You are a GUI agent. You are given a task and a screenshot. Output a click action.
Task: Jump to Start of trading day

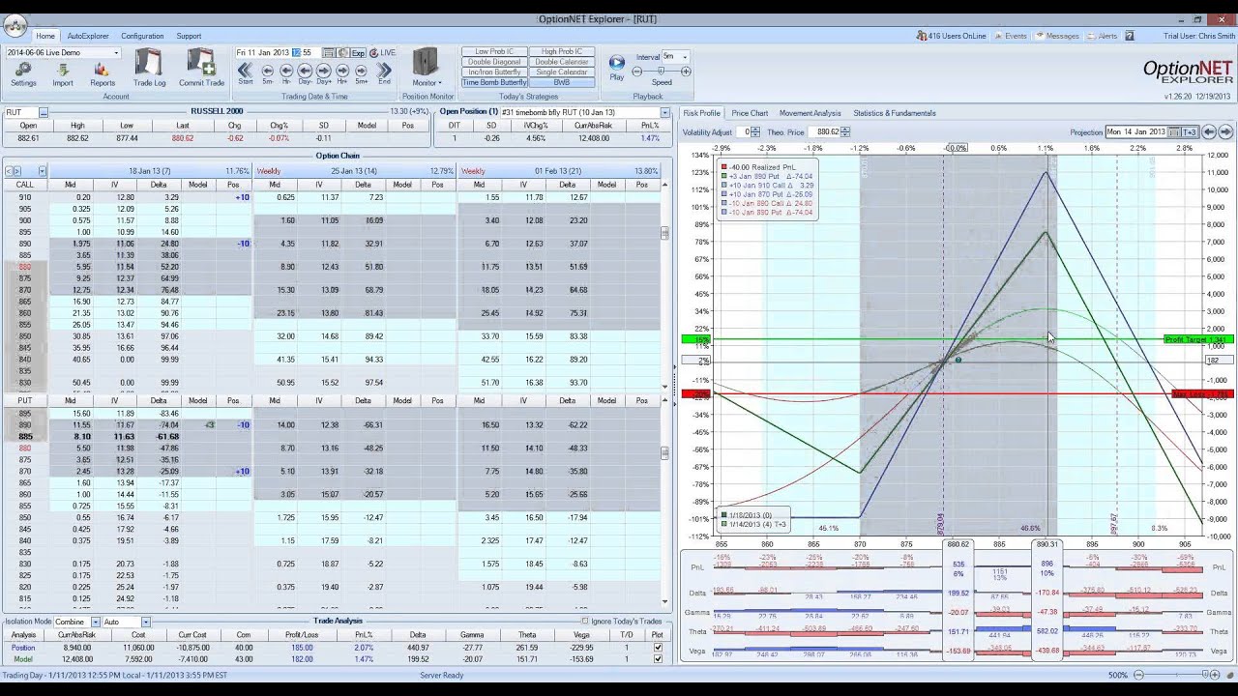[246, 73]
